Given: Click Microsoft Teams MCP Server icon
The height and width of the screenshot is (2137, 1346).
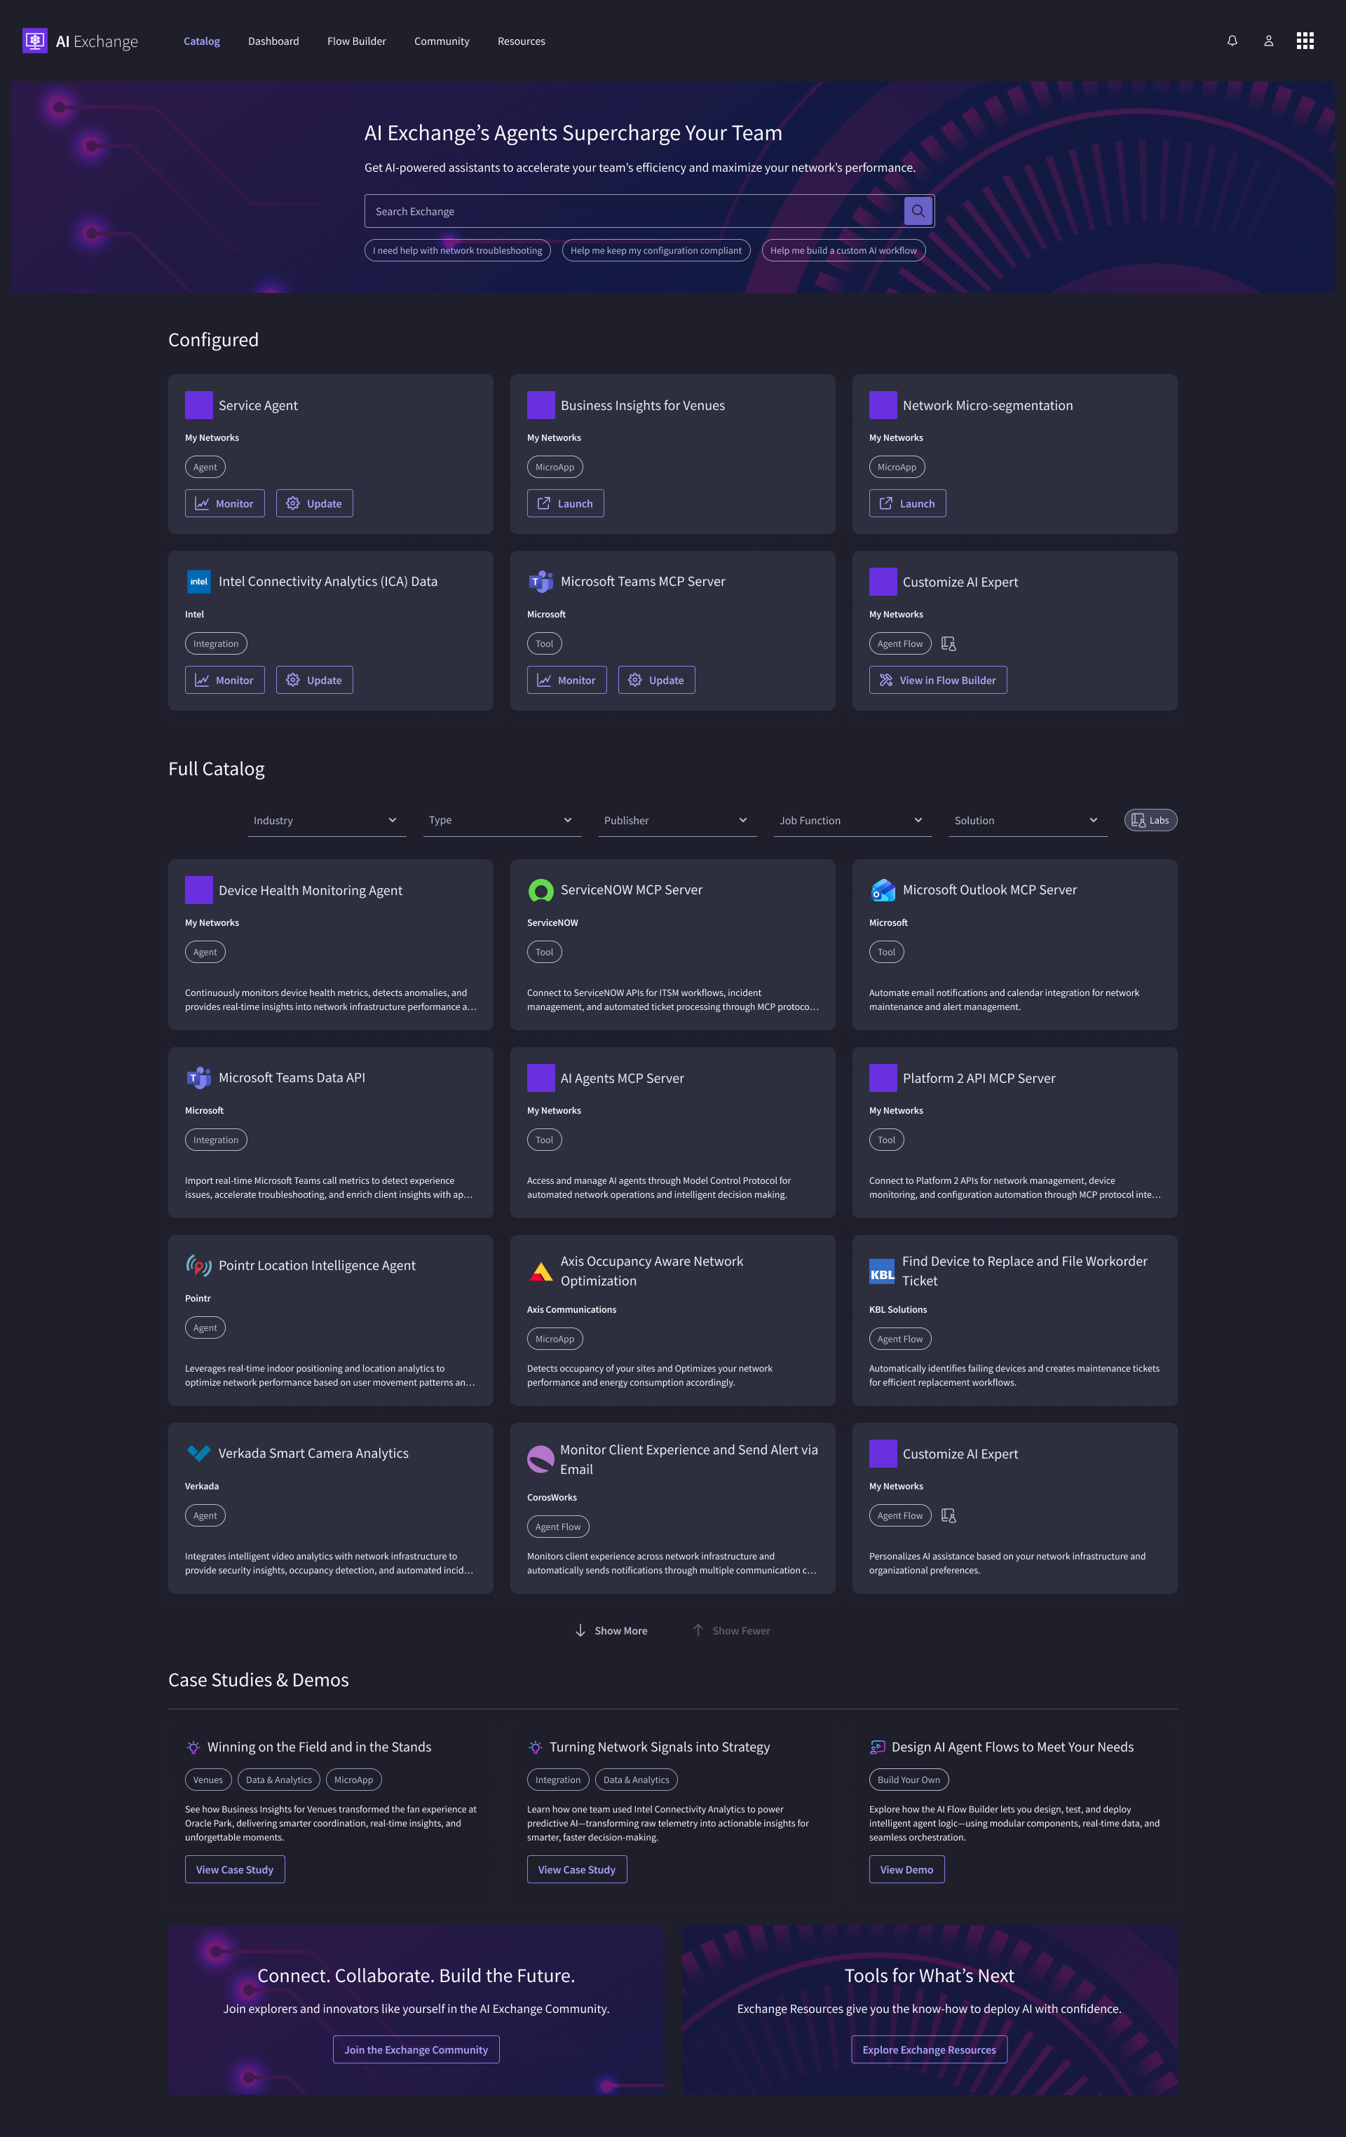Looking at the screenshot, I should coord(541,581).
